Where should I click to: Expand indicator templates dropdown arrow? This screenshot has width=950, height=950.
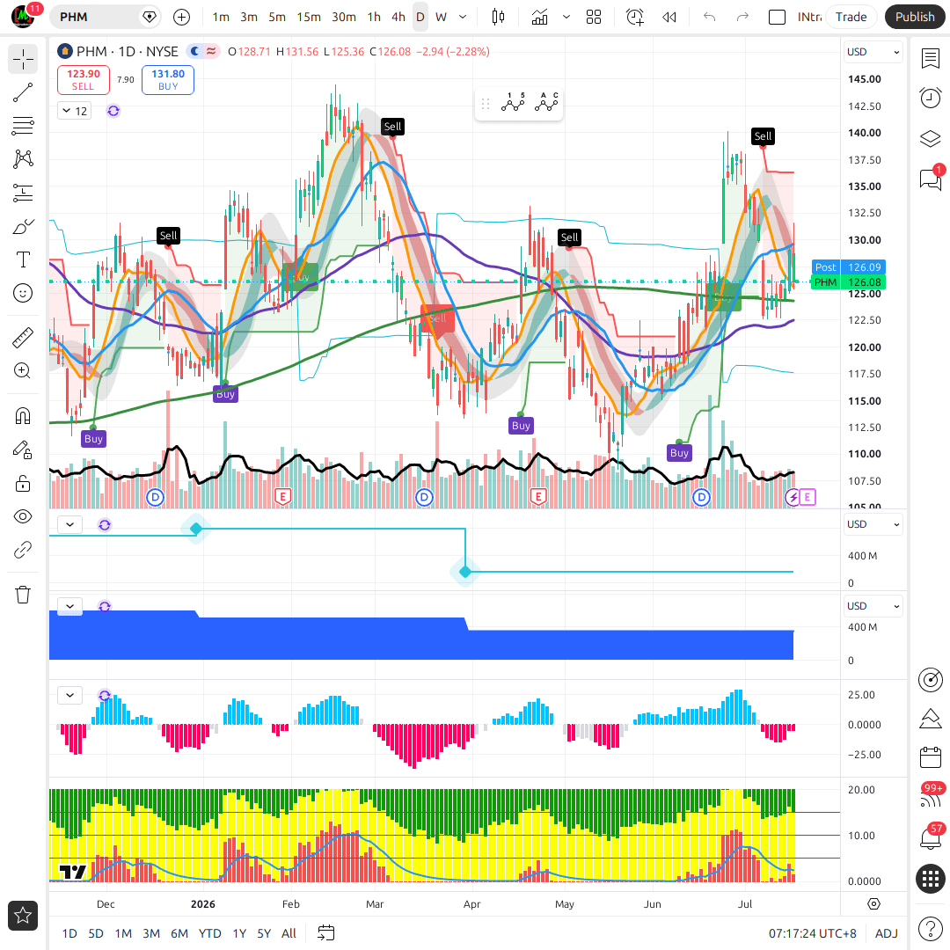[x=566, y=17]
